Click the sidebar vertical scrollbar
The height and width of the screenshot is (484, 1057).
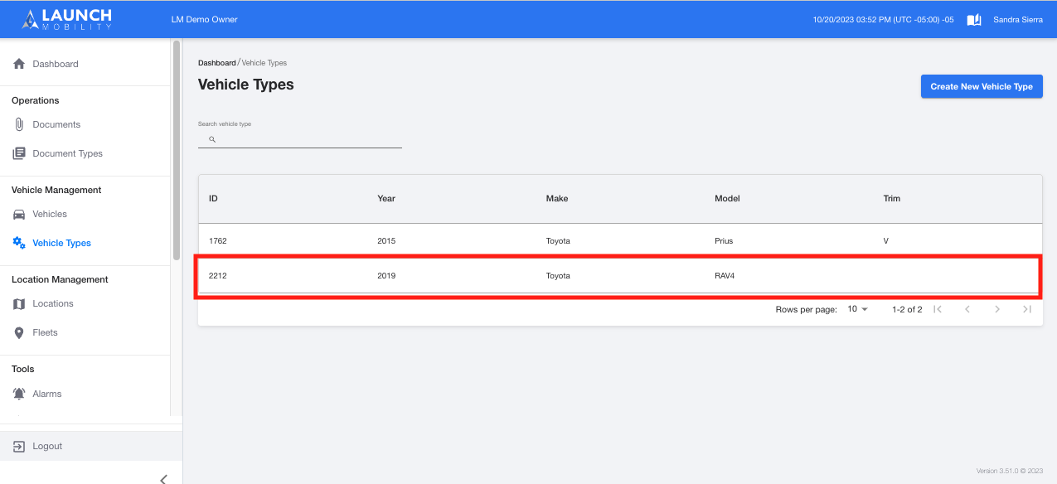(x=176, y=151)
